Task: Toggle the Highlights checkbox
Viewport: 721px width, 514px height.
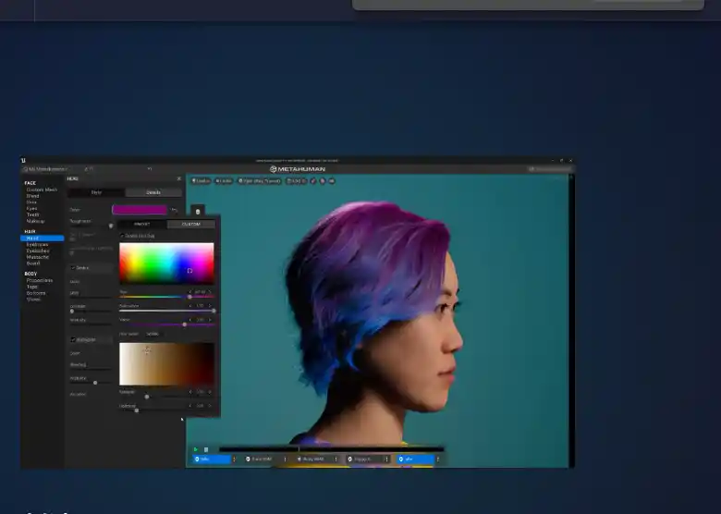Action: 73,339
